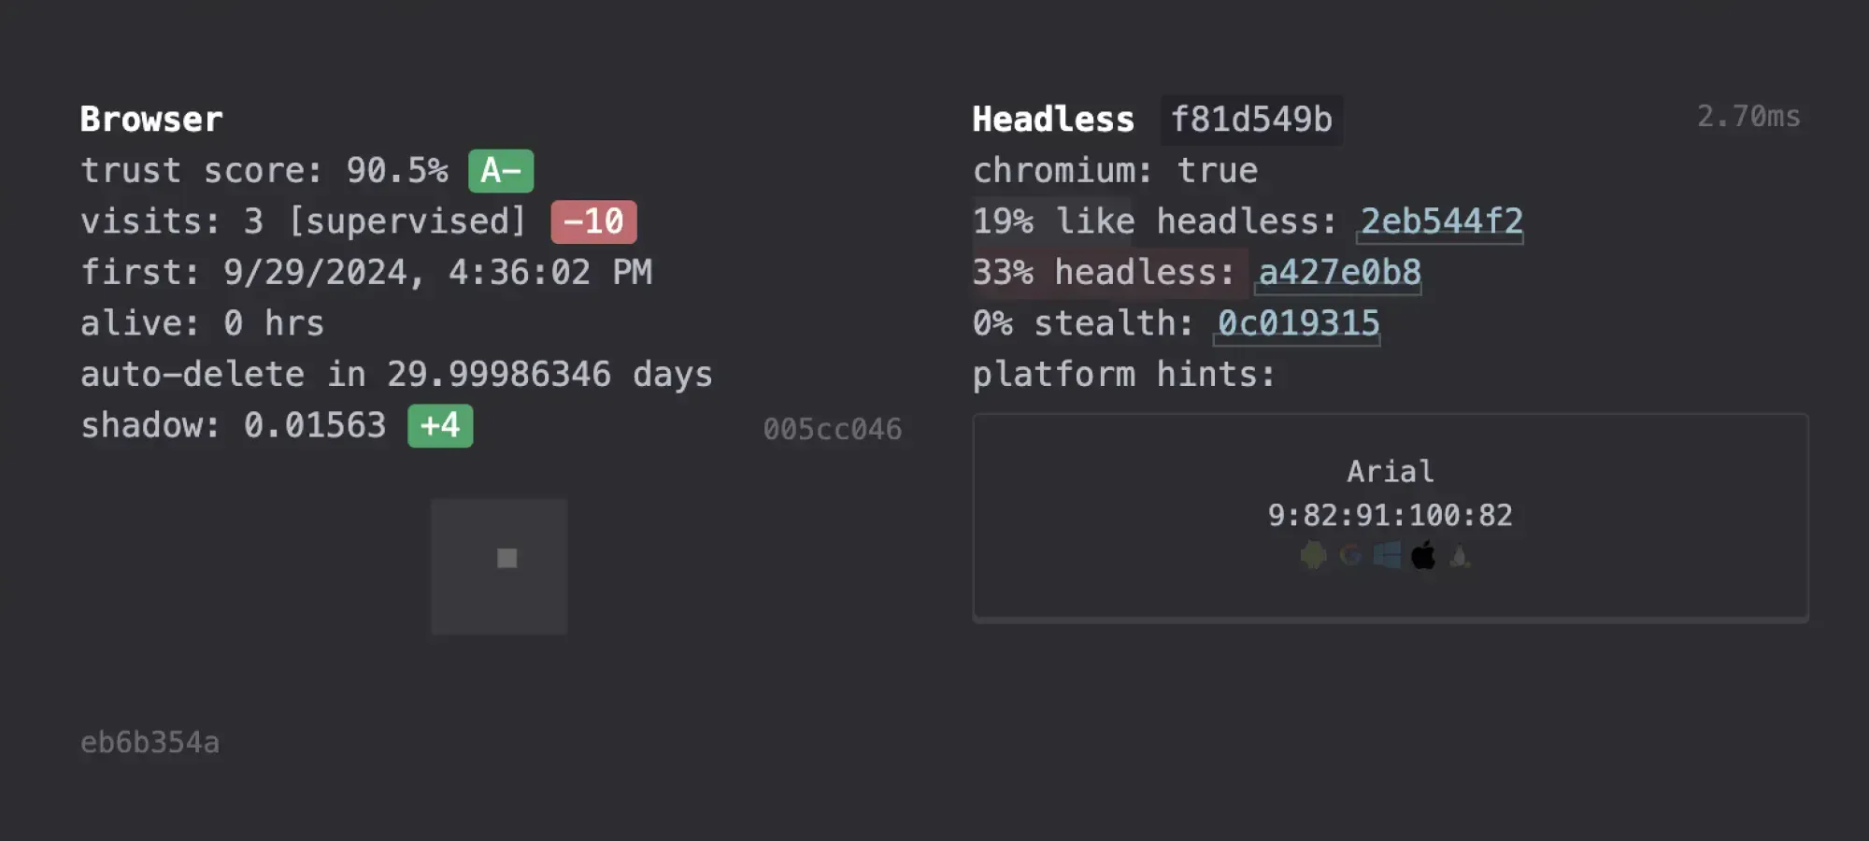1869x841 pixels.
Task: Click the red -10 supervised penalty badge
Action: [x=592, y=221]
